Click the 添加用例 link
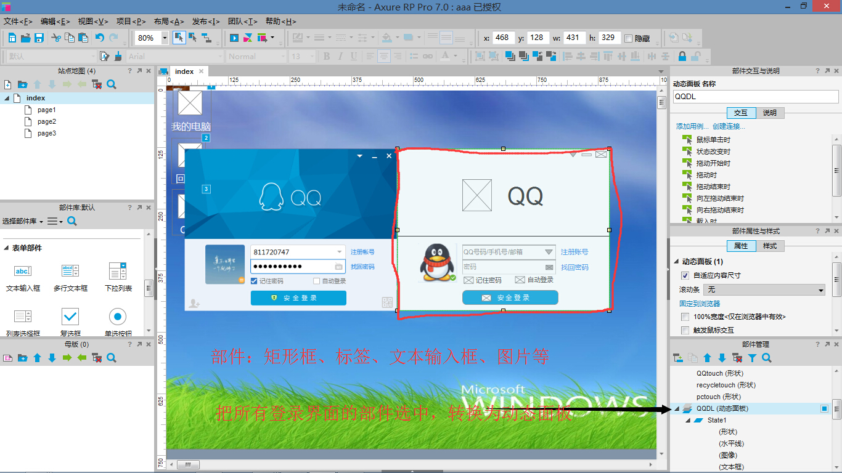The height and width of the screenshot is (473, 842). [693, 126]
